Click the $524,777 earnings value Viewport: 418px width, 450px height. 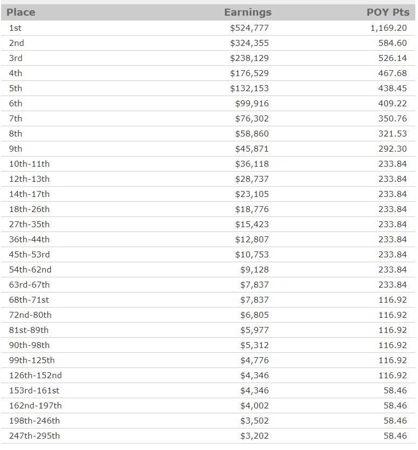[249, 28]
